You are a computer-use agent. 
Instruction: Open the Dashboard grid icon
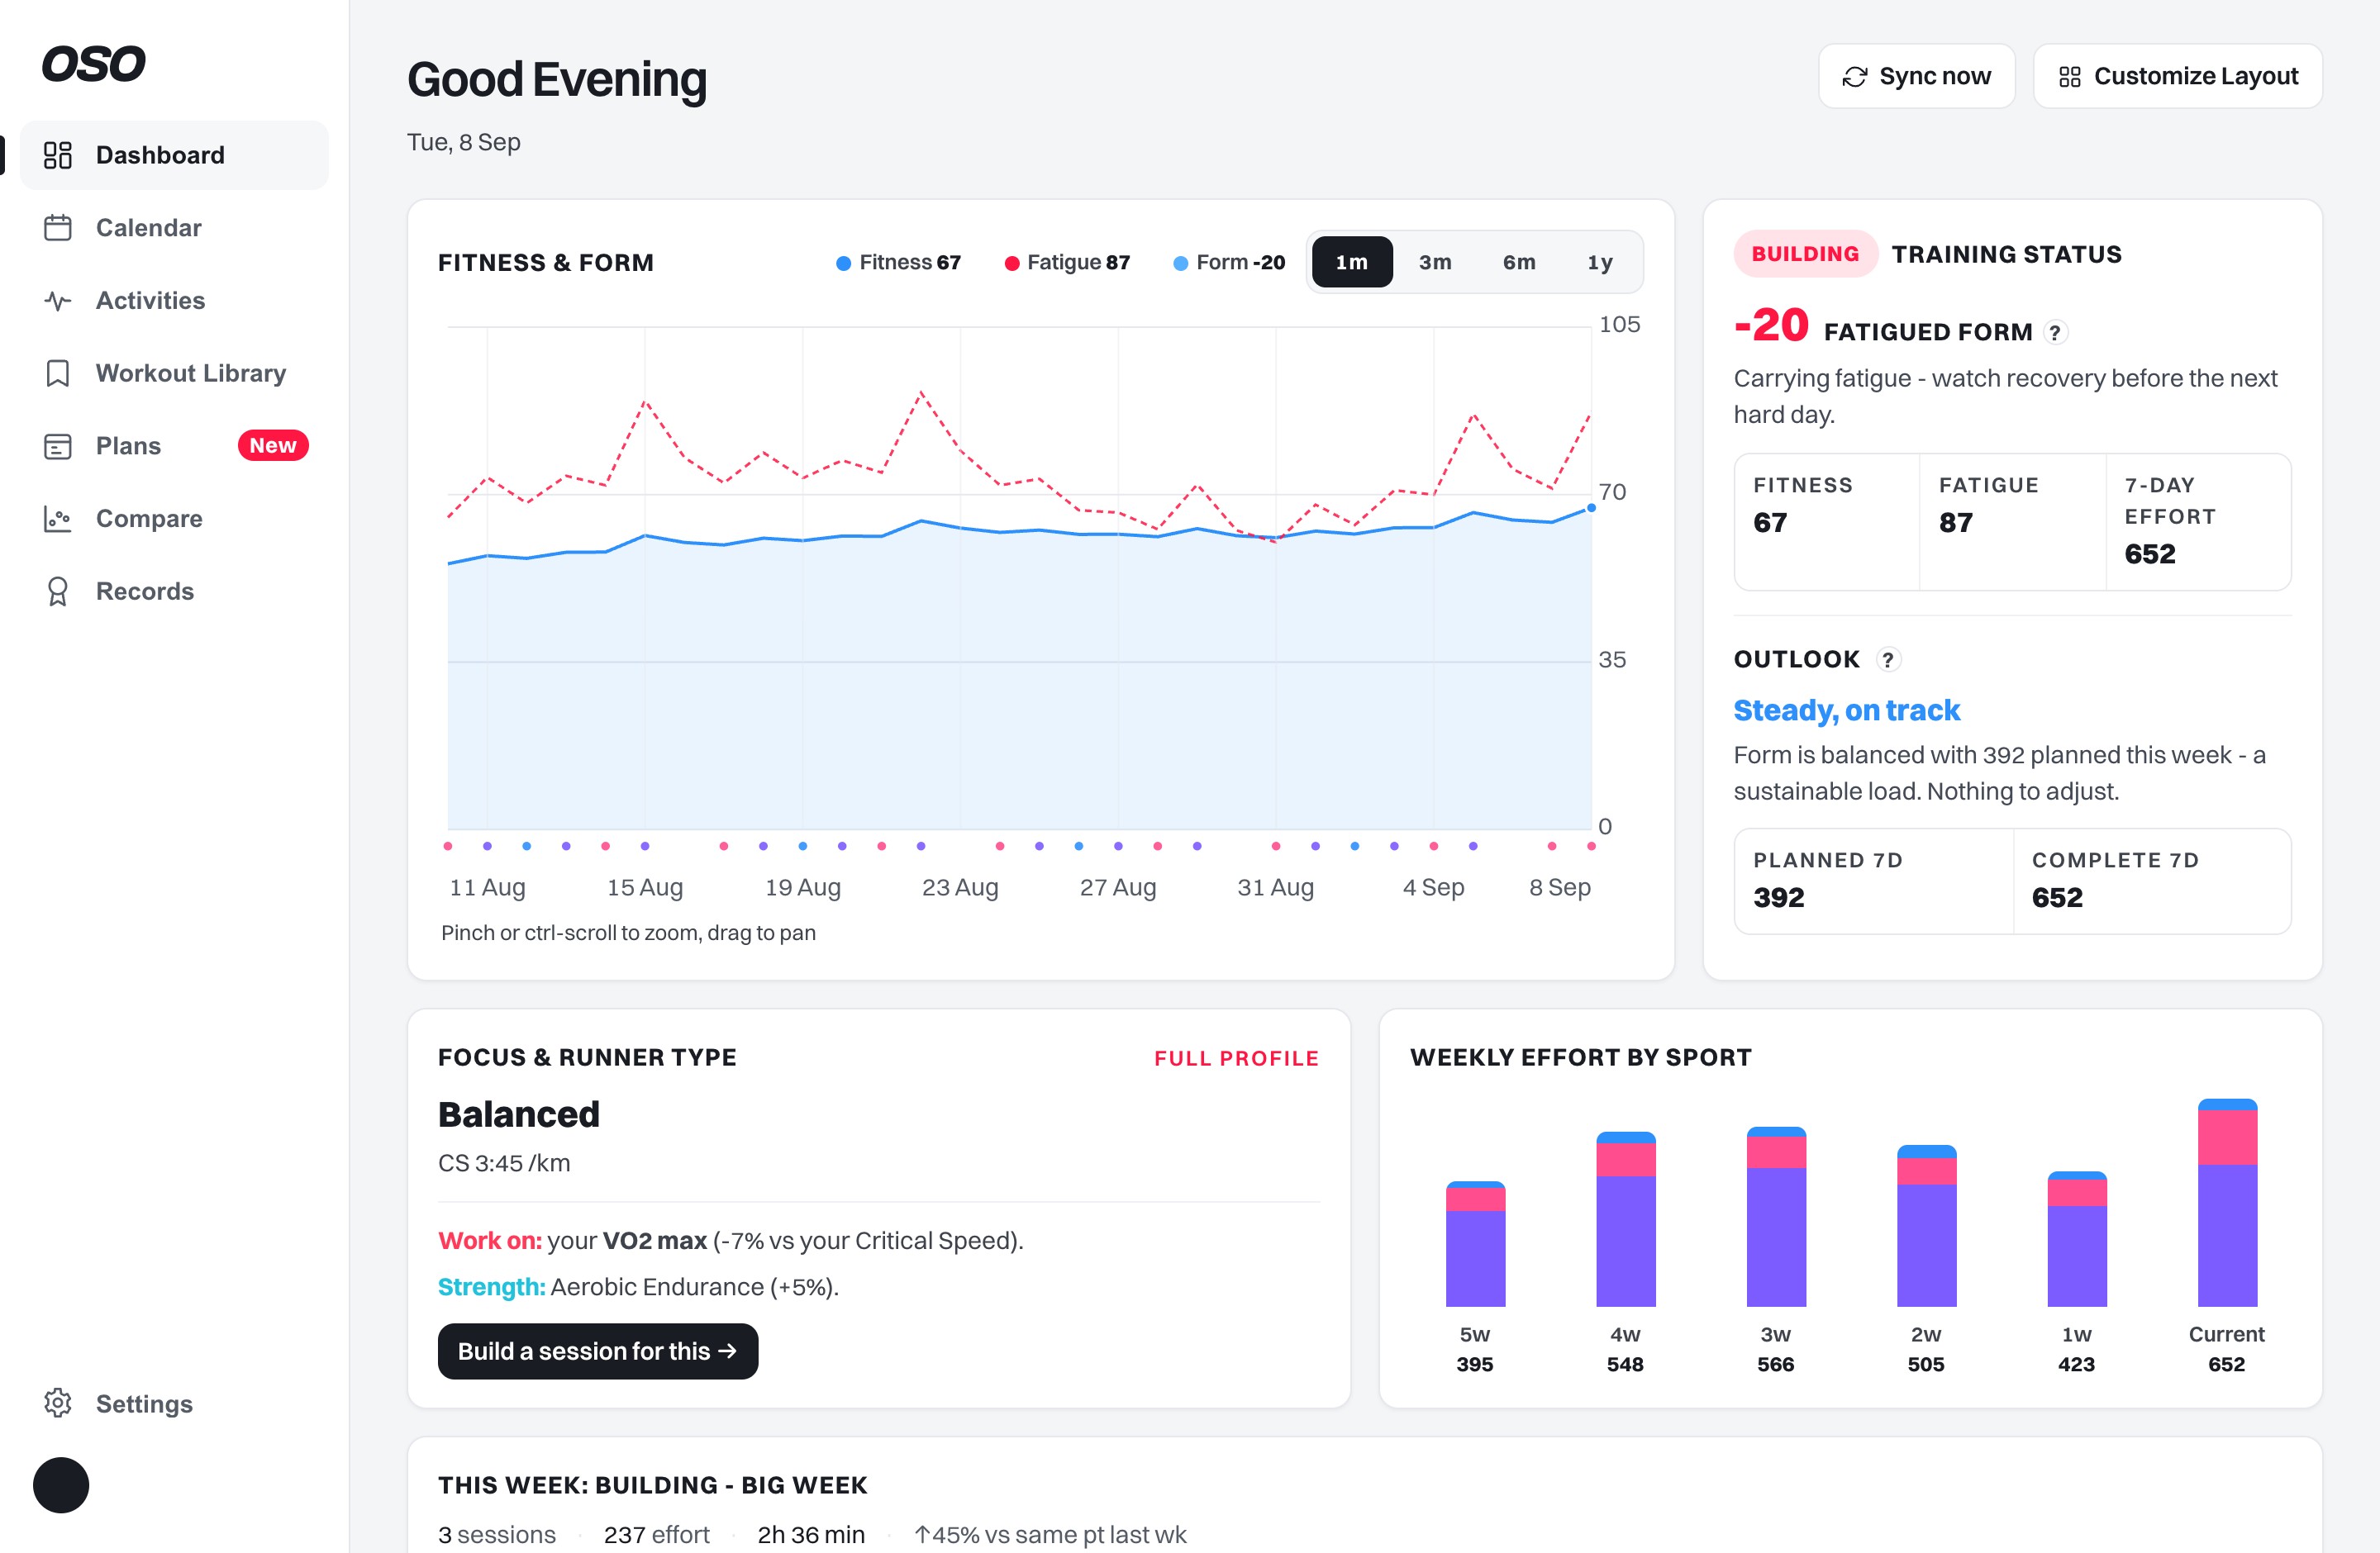tap(58, 155)
